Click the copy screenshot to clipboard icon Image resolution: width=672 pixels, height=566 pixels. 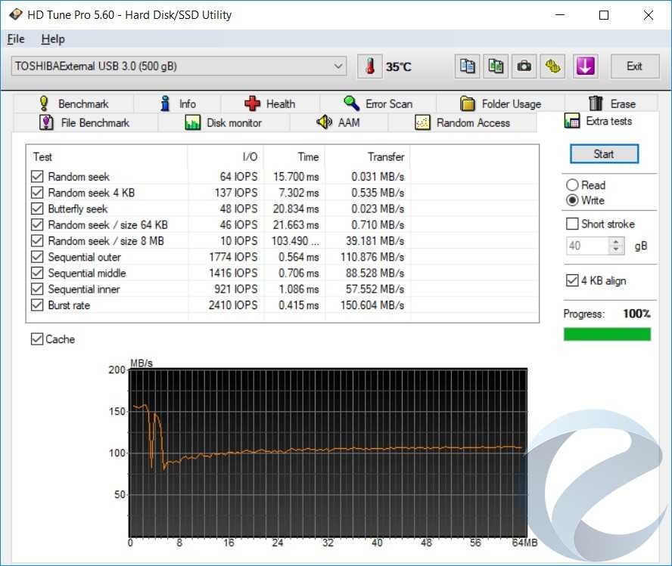click(x=496, y=66)
